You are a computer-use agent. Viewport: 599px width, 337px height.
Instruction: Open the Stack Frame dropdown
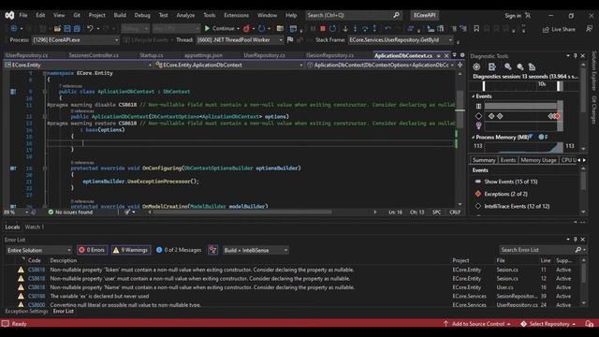point(401,39)
